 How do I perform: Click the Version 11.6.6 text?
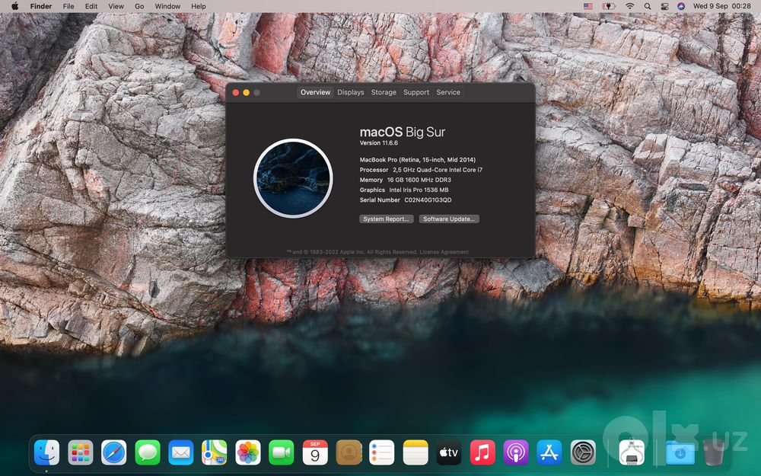pos(378,143)
